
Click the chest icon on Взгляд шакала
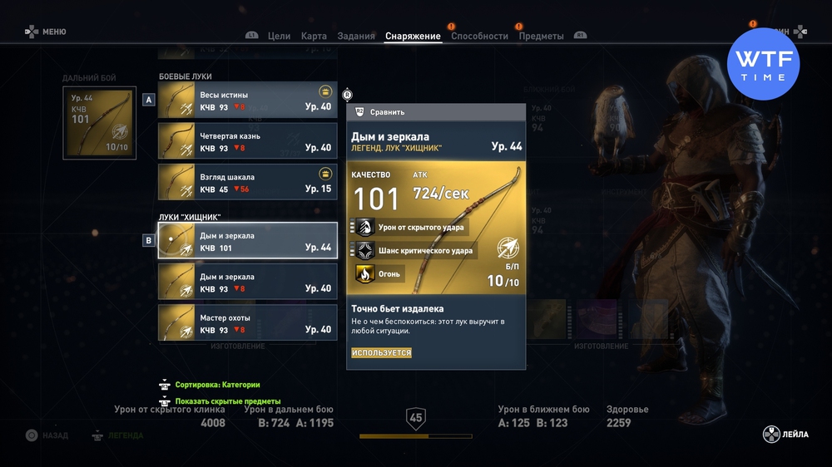point(325,174)
